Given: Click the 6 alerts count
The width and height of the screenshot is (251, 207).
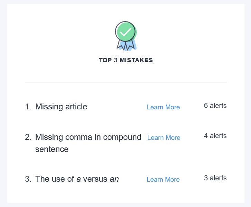Looking at the screenshot, I should [x=215, y=106].
